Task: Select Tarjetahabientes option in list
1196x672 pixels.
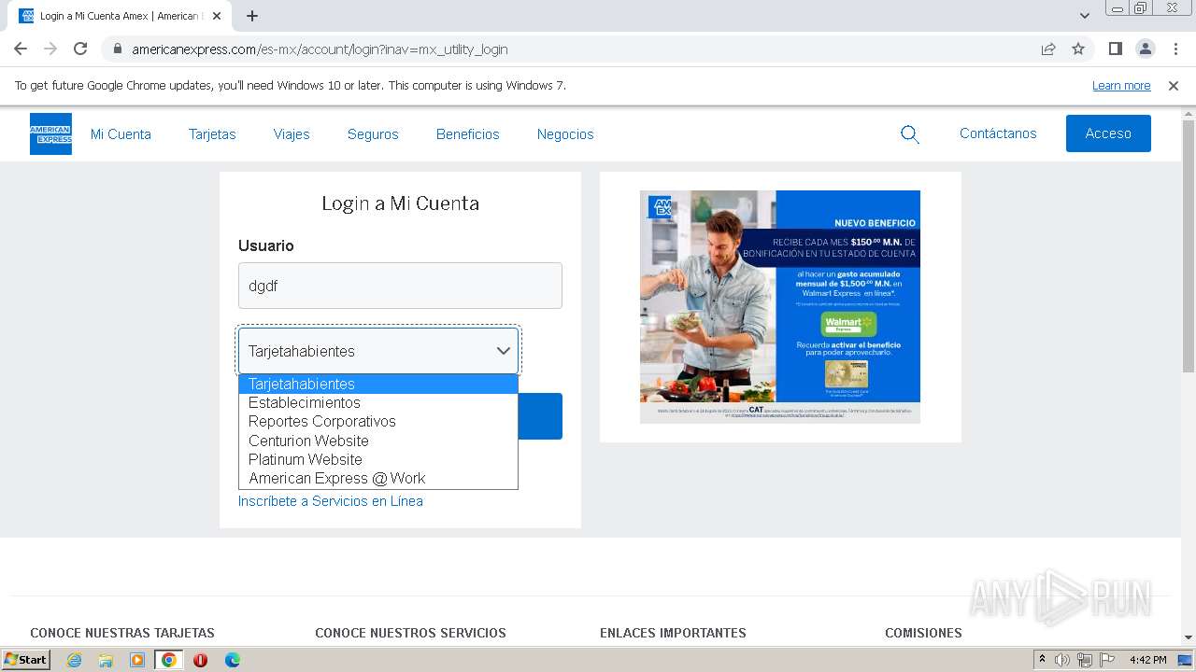Action: point(378,384)
